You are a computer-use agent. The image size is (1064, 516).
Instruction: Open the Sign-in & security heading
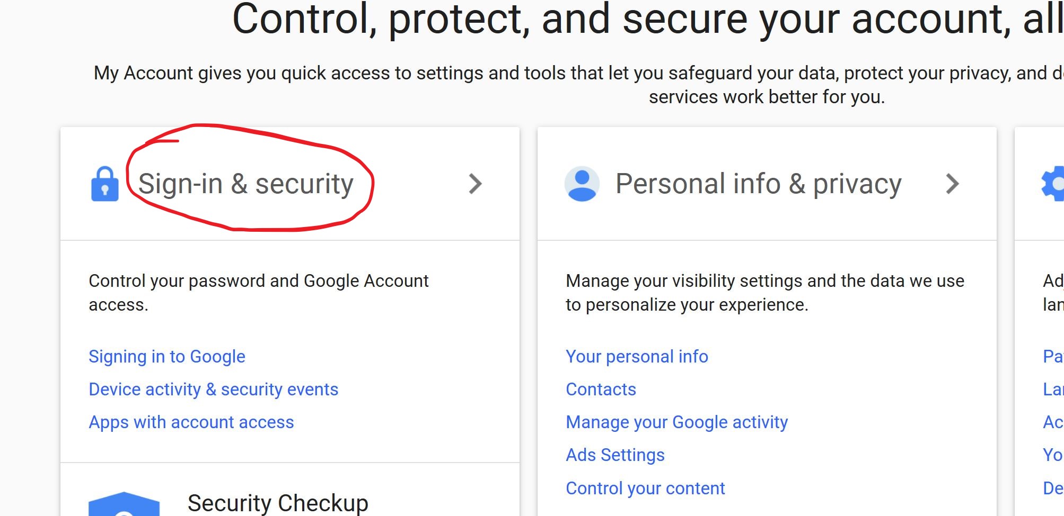click(x=246, y=184)
